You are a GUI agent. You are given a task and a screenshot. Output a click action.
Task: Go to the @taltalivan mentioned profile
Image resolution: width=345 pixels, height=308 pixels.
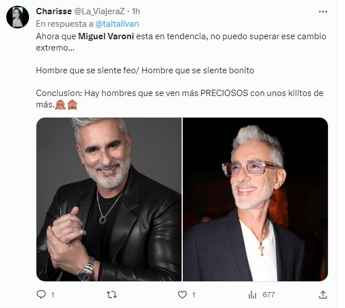[117, 24]
